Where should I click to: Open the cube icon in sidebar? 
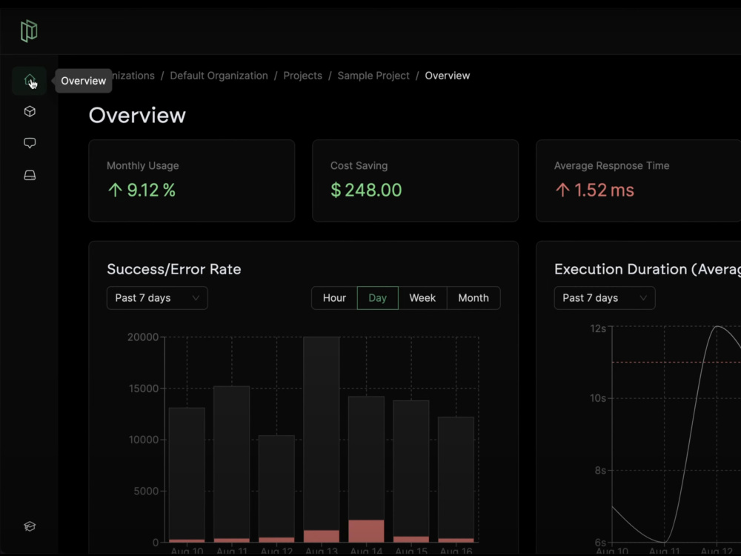[30, 112]
